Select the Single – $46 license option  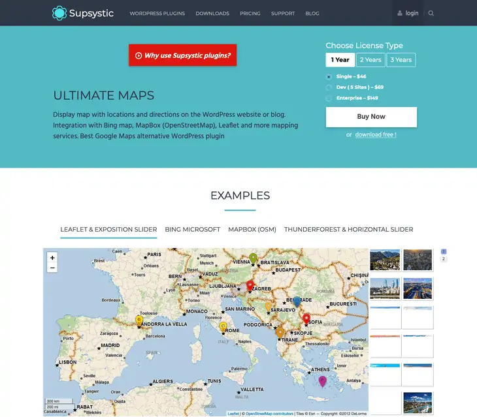(x=329, y=76)
